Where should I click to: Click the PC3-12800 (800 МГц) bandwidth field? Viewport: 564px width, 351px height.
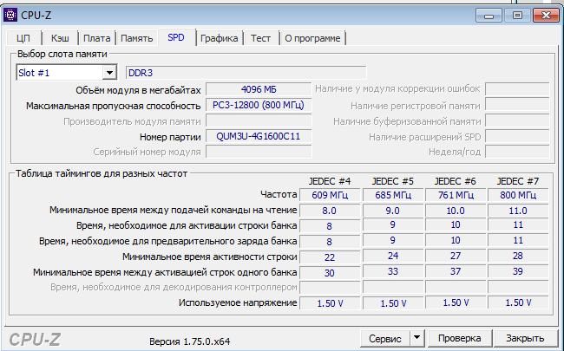click(258, 106)
